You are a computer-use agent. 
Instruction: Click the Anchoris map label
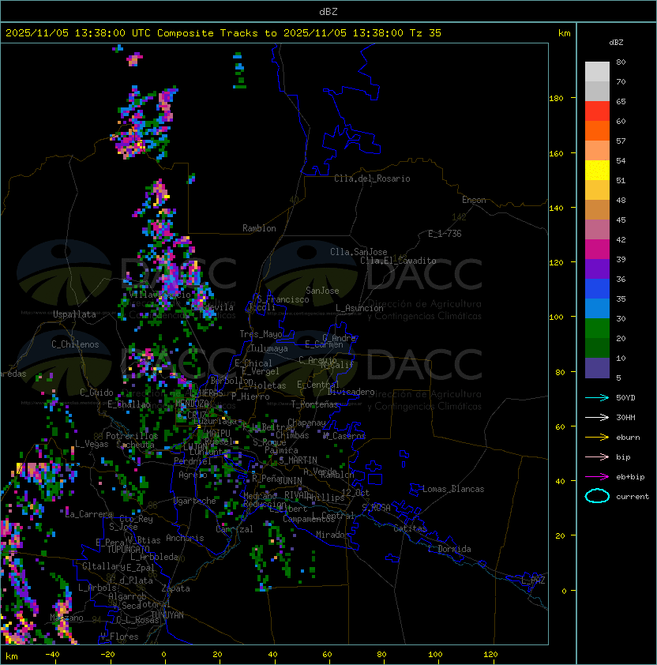tap(185, 538)
